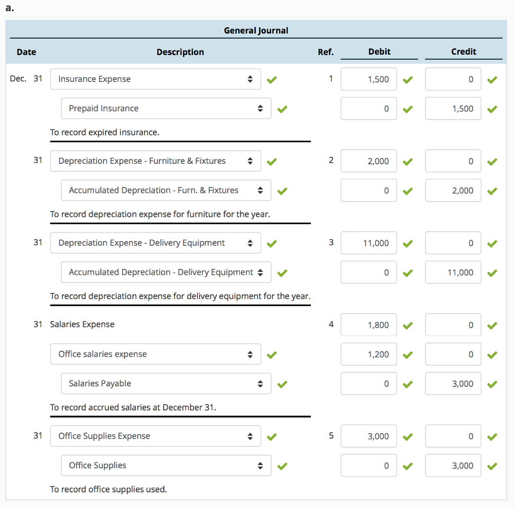Click checkmark beside Accumulated Depreciation - Furn. & Fixtures

click(x=282, y=191)
